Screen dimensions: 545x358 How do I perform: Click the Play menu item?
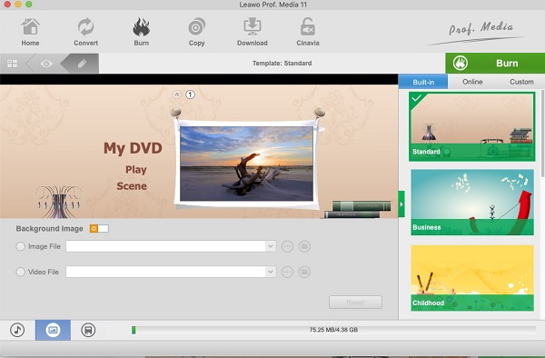(136, 170)
